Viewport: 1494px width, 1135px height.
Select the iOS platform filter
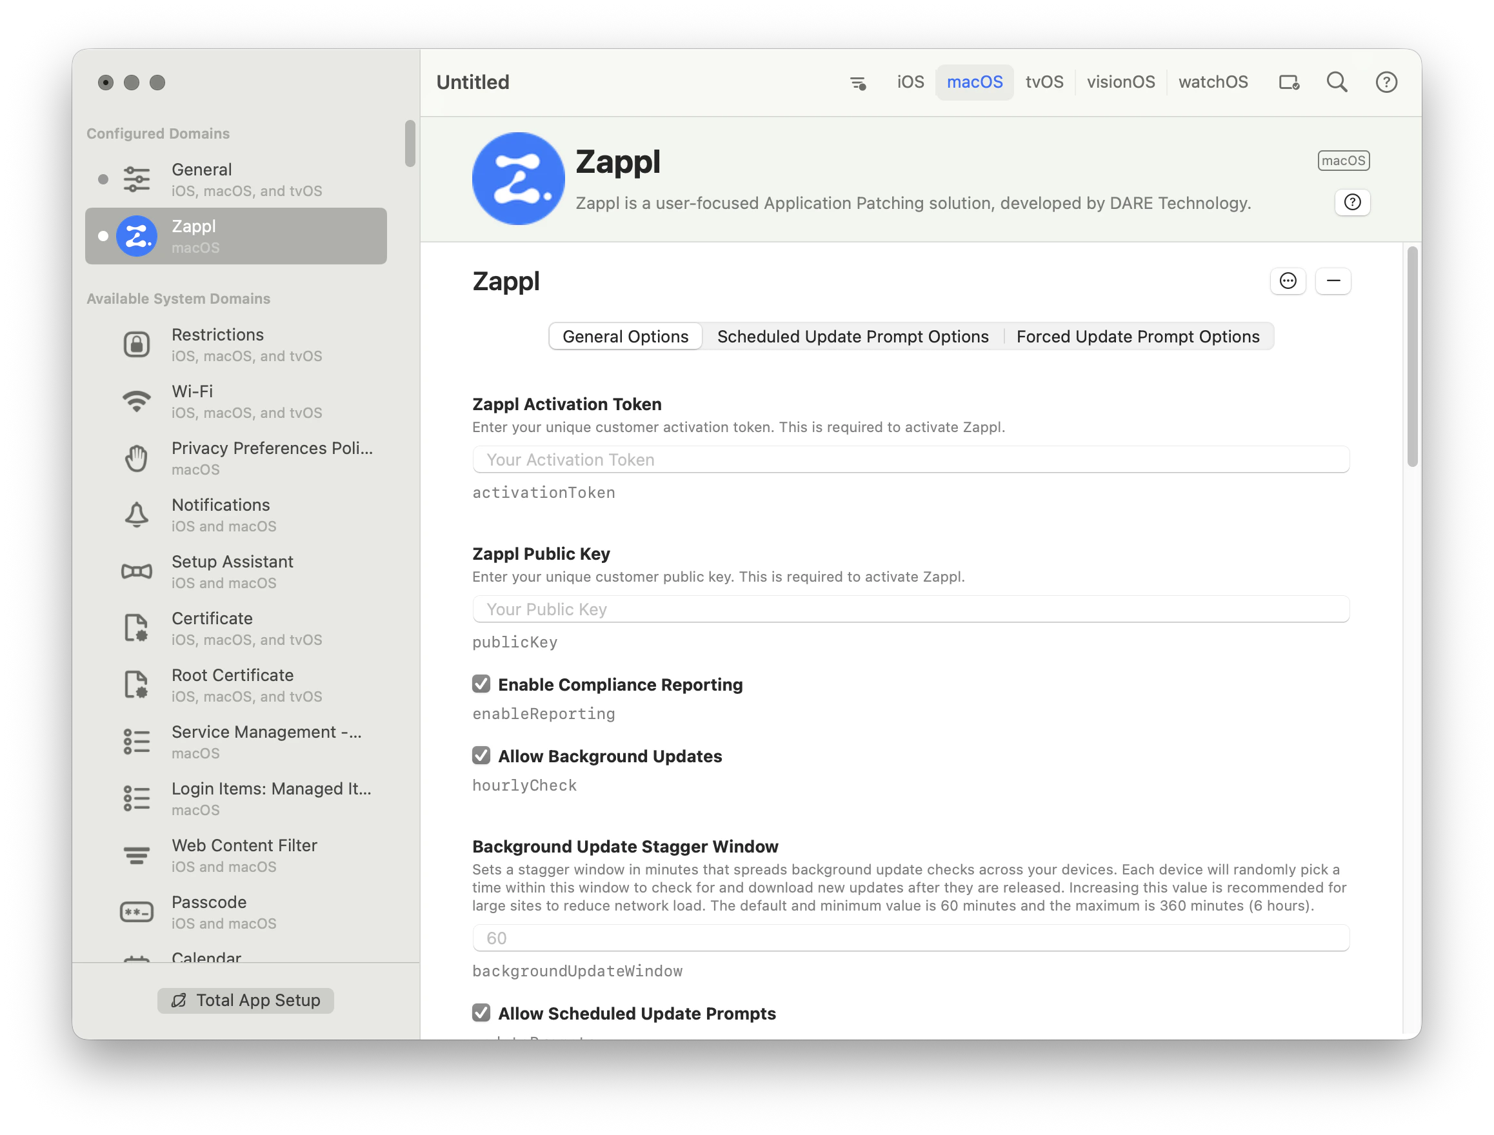click(x=910, y=83)
